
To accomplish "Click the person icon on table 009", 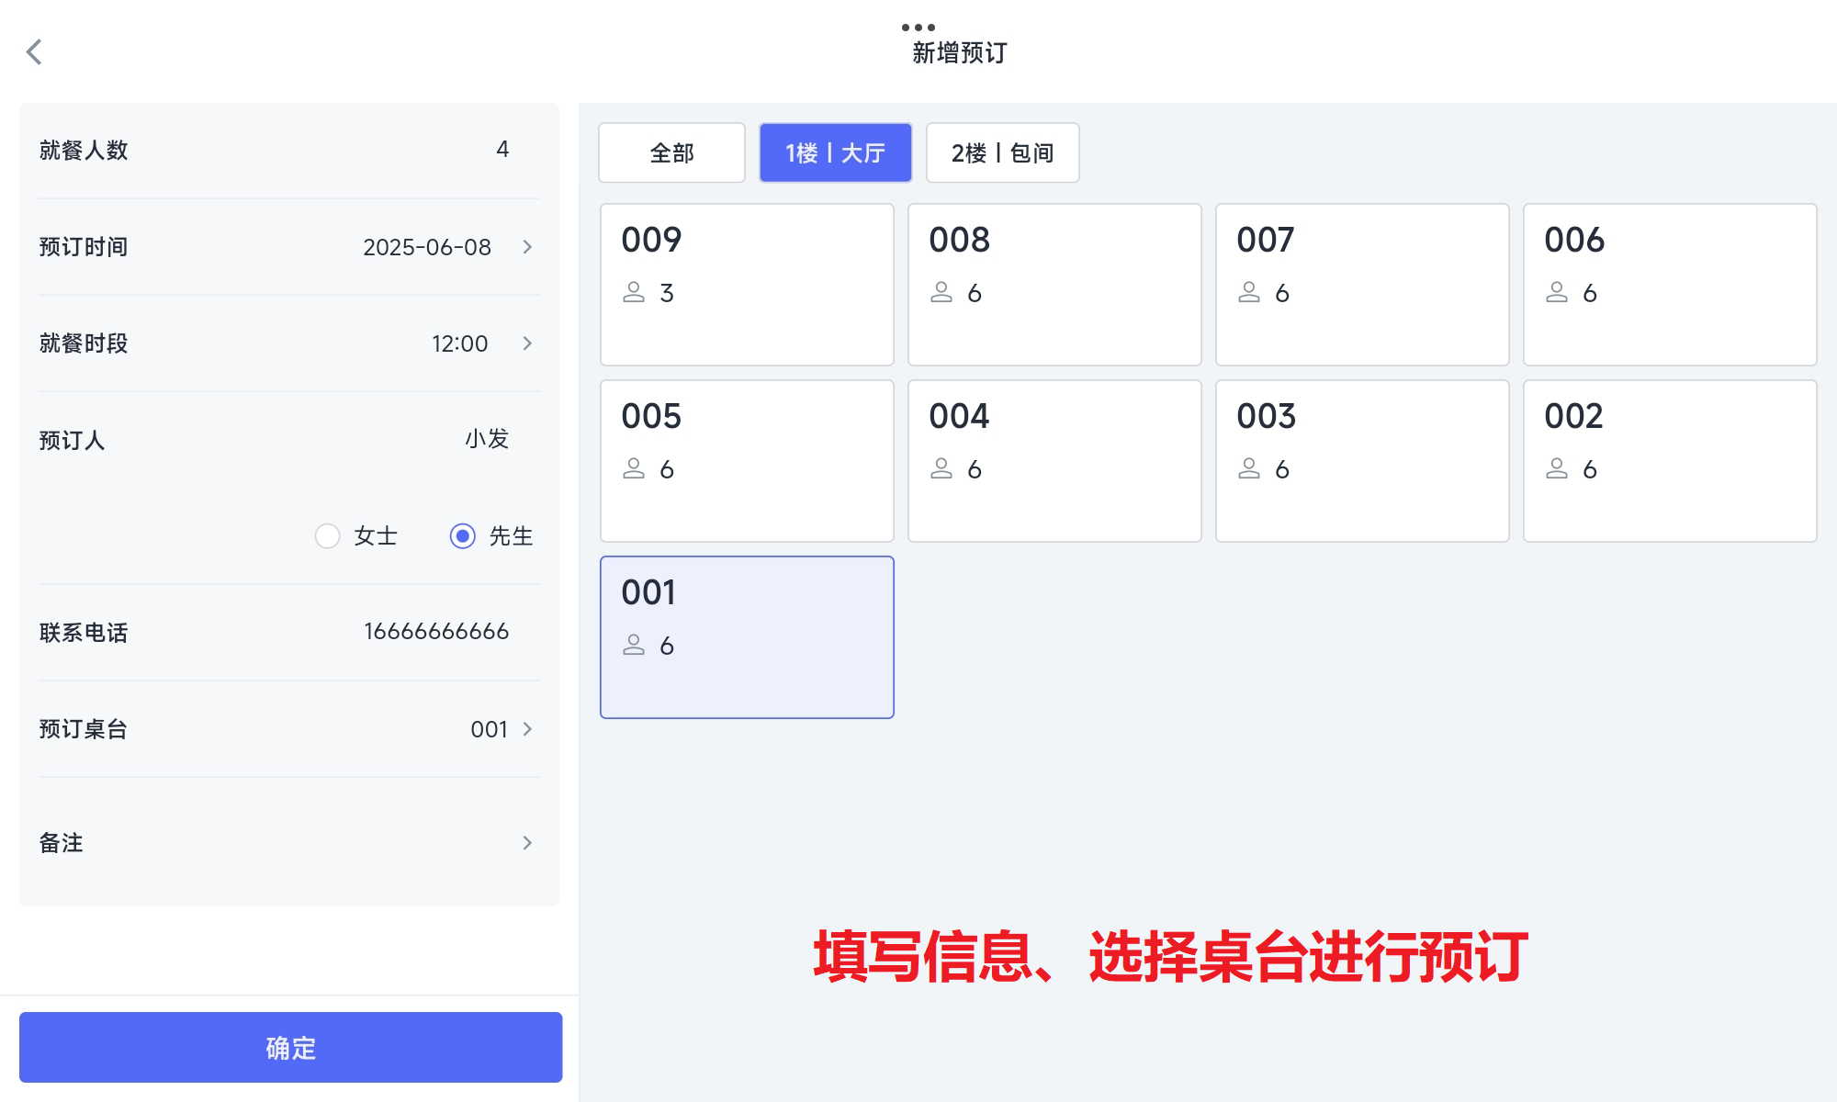I will click(634, 292).
